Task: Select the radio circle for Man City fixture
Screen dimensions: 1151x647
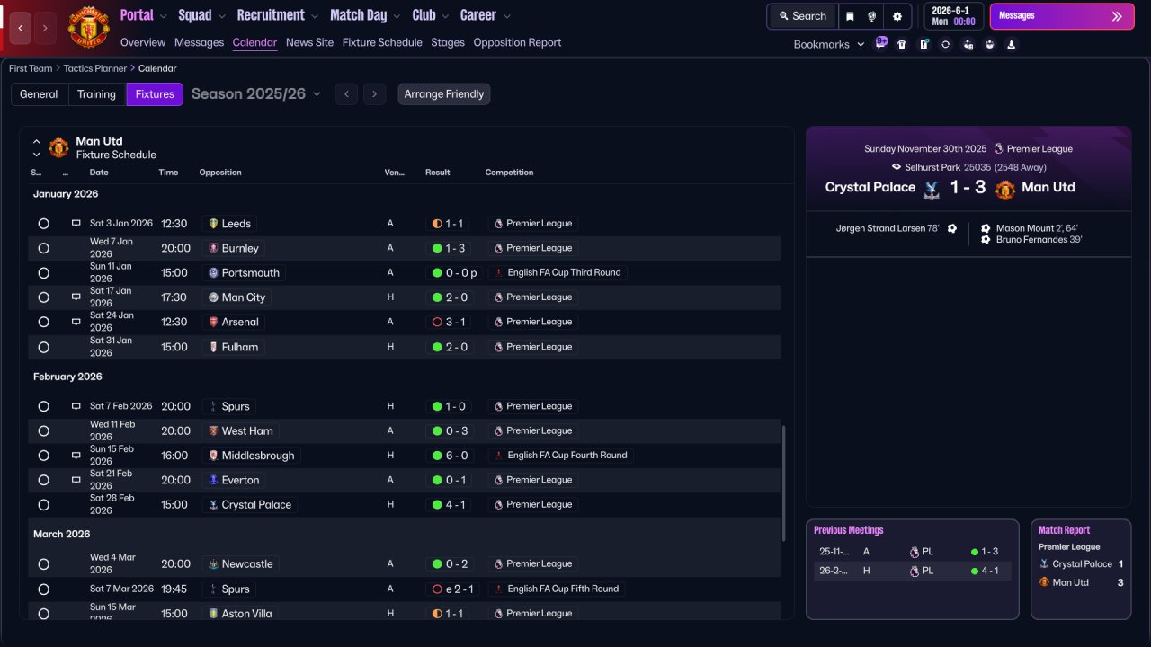Action: click(x=43, y=297)
